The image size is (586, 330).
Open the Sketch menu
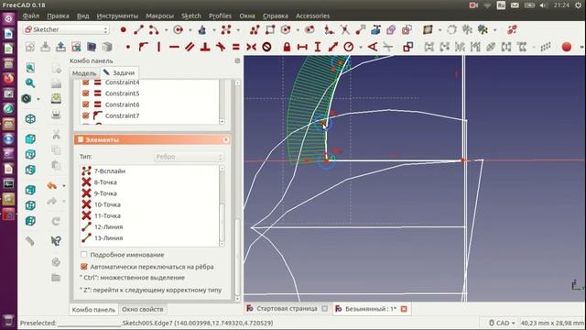pyautogui.click(x=191, y=16)
